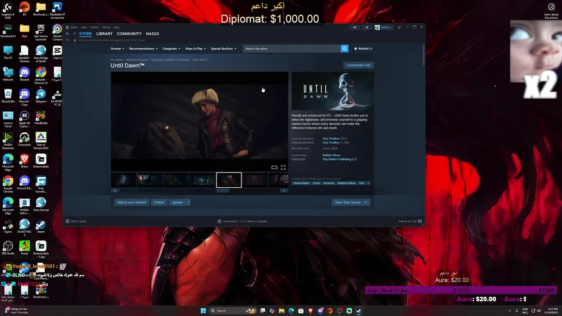Open Steam announcements megaphone icon
This screenshot has width=562, height=316.
[x=354, y=27]
